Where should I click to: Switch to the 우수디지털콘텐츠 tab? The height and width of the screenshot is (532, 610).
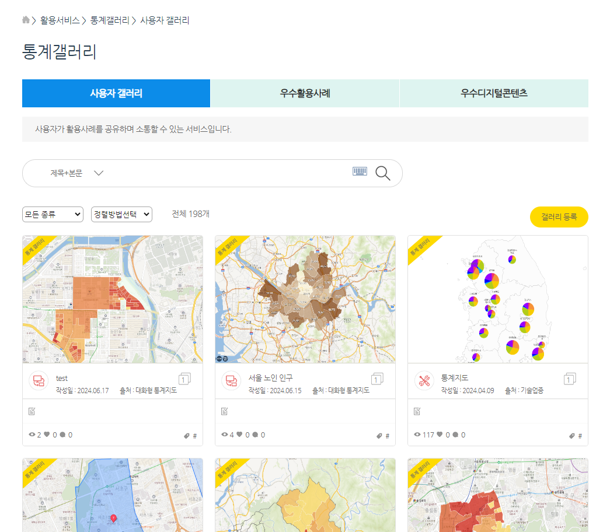pos(493,93)
